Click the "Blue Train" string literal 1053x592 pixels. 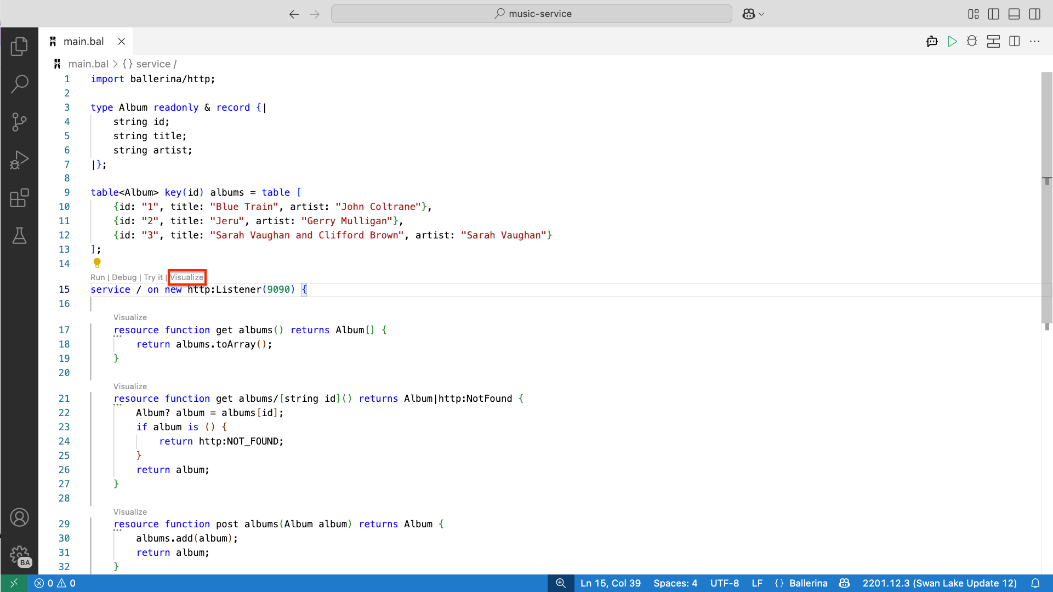pyautogui.click(x=244, y=207)
